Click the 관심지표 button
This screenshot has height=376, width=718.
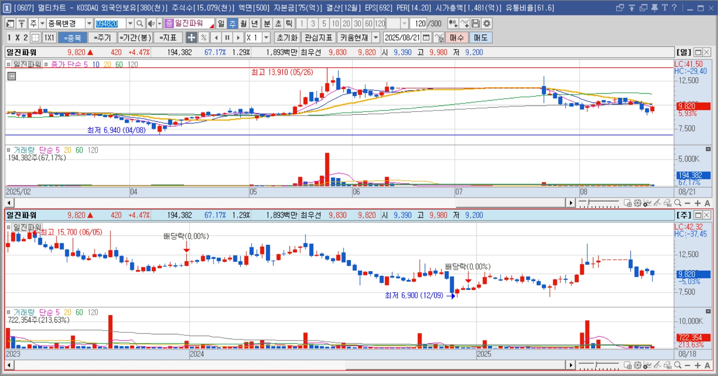click(318, 37)
